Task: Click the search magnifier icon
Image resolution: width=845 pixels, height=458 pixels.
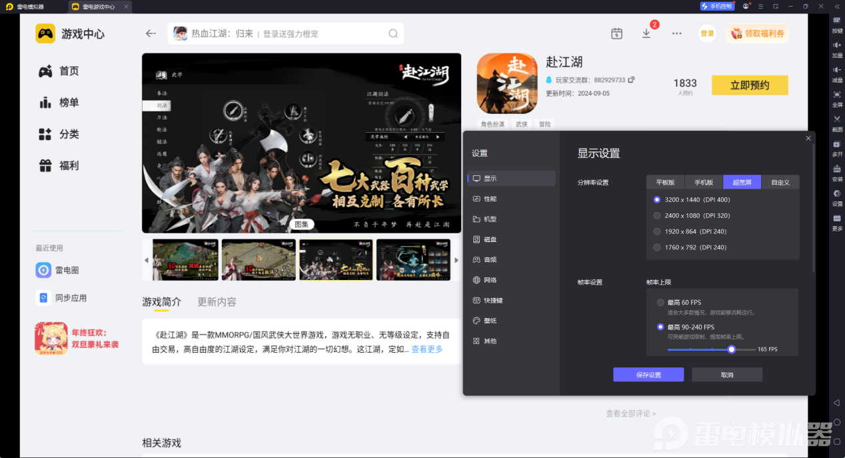Action: (393, 33)
